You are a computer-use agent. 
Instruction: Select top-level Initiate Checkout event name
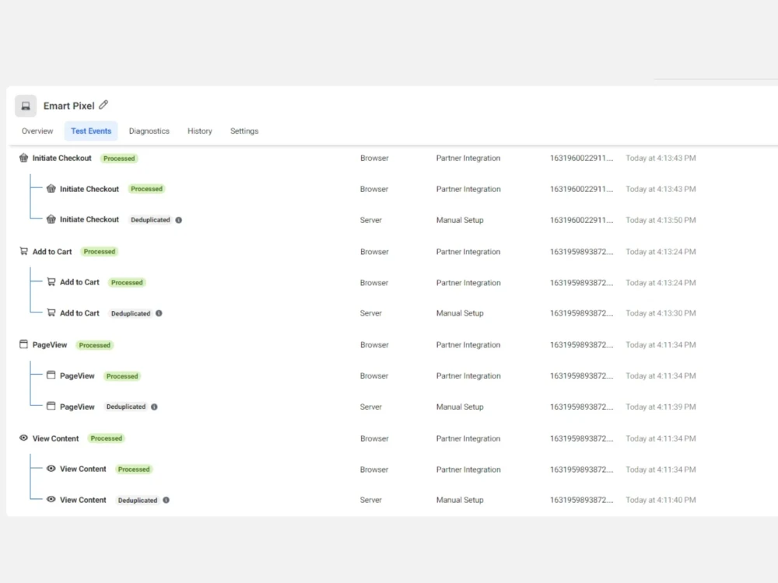(62, 158)
